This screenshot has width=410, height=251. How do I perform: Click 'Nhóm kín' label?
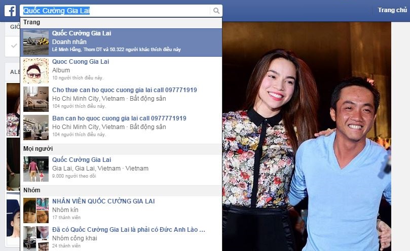[65, 210]
